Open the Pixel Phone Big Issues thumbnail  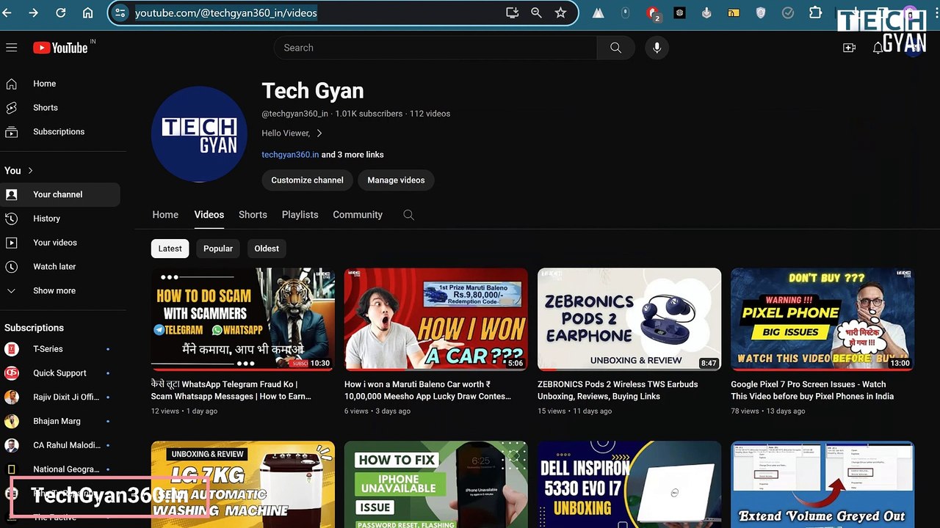pos(822,319)
